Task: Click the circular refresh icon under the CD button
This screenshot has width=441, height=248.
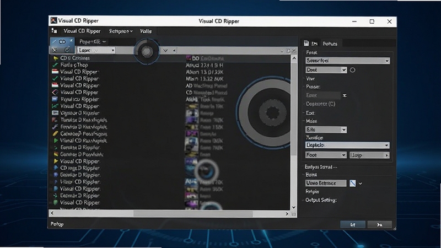Action: coord(67,50)
